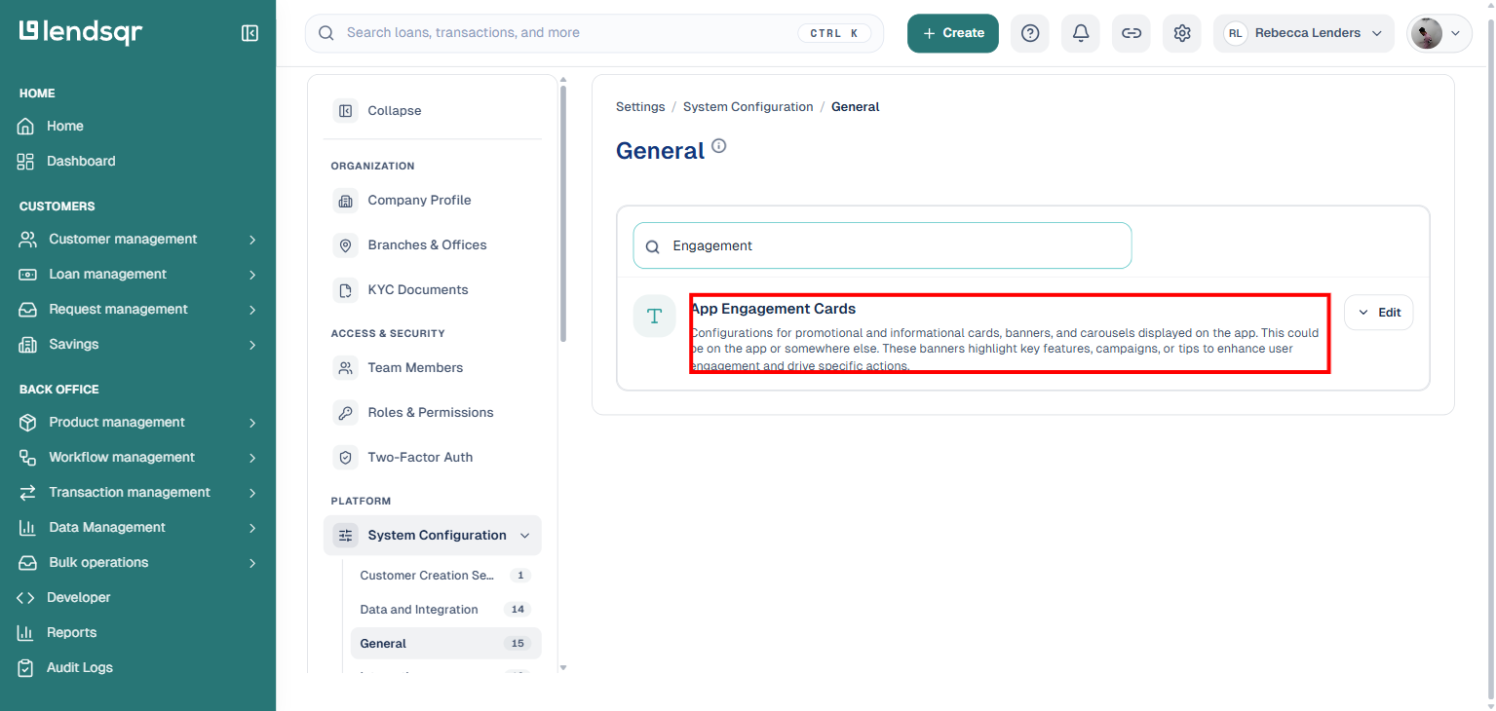Open settings gear icon in header
This screenshot has height=711, width=1496.
(1182, 33)
